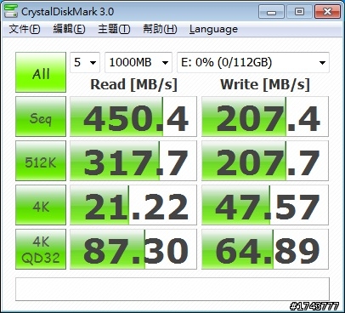The width and height of the screenshot is (345, 313).
Task: Run all benchmarks with All button
Action: pos(41,72)
